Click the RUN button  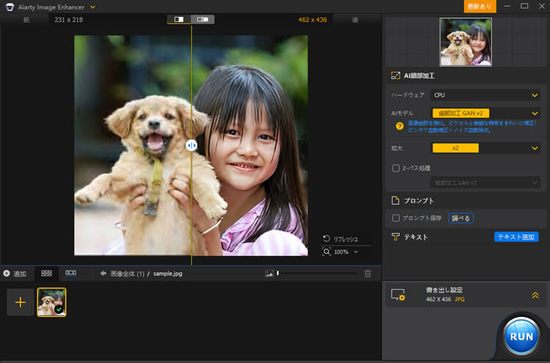click(x=521, y=337)
